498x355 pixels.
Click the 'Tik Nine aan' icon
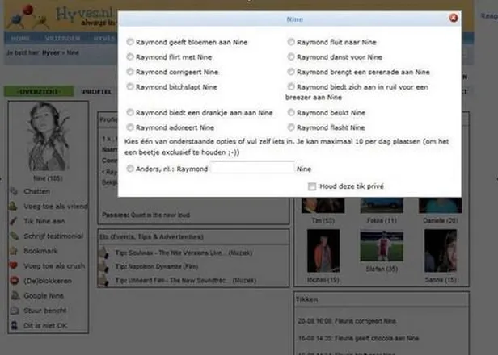coord(15,221)
